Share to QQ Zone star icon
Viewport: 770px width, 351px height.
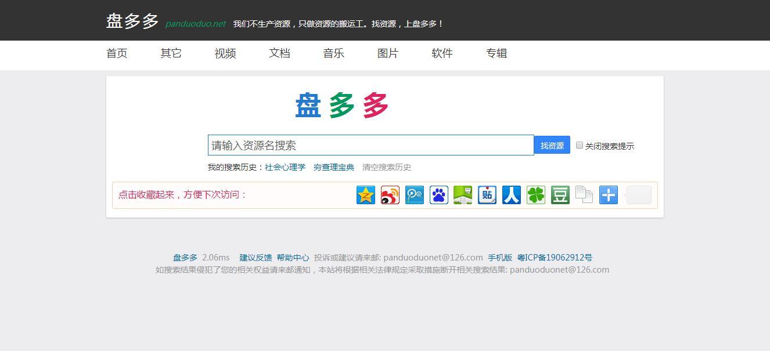point(366,195)
